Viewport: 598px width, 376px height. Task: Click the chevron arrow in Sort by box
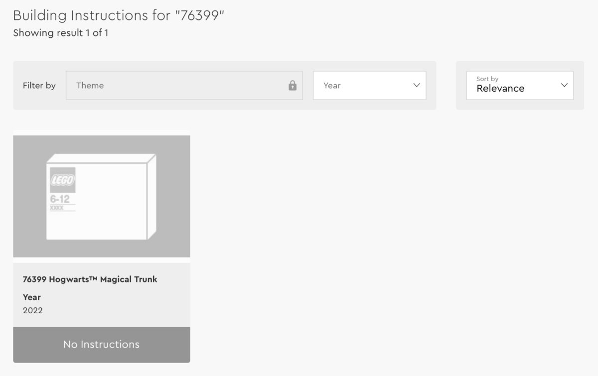tap(564, 85)
